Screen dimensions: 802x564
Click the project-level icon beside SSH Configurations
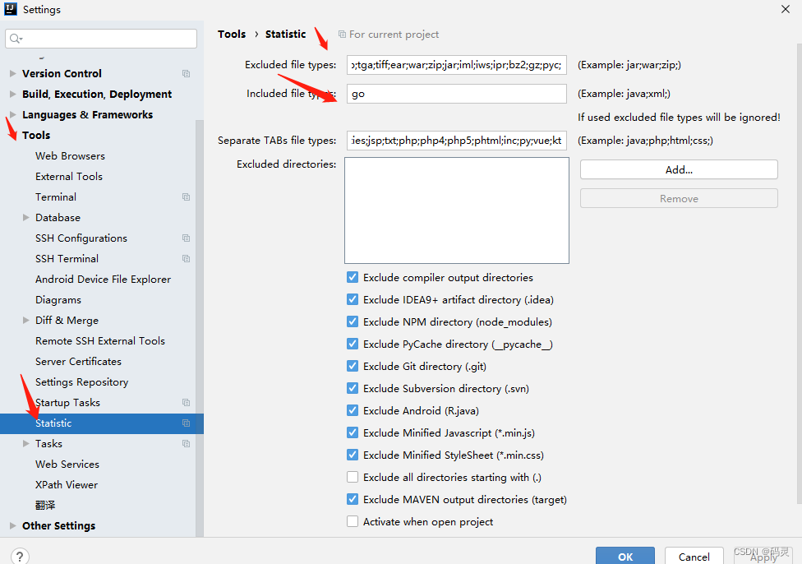pyautogui.click(x=187, y=238)
